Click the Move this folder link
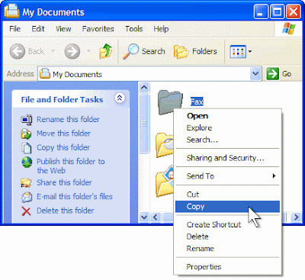The image size is (305, 280). click(63, 134)
